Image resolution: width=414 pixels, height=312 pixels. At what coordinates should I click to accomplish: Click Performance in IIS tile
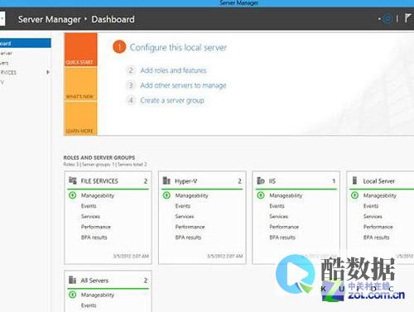pyautogui.click(x=284, y=227)
